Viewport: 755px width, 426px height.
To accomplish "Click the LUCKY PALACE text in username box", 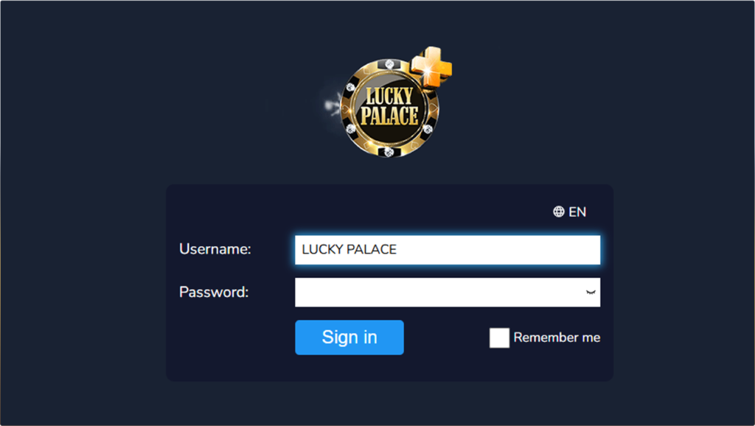I will pos(349,250).
